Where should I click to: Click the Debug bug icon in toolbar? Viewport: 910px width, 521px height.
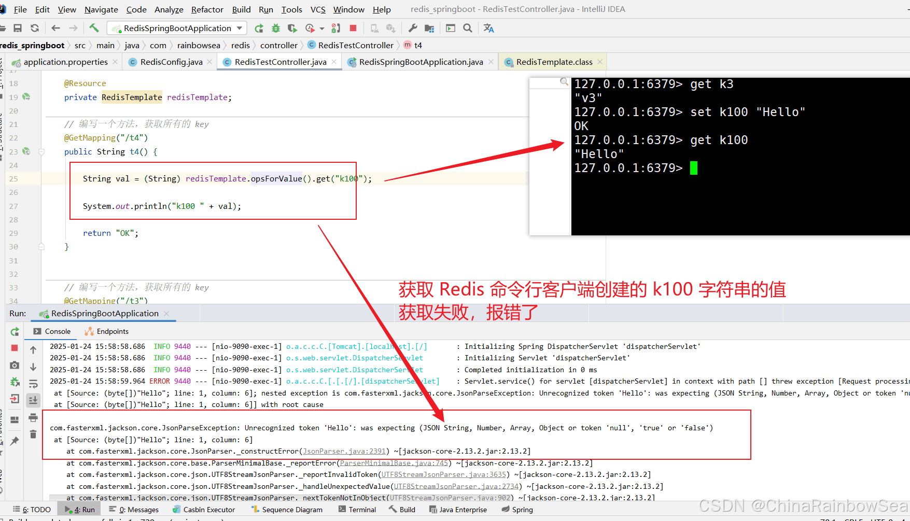pos(276,28)
